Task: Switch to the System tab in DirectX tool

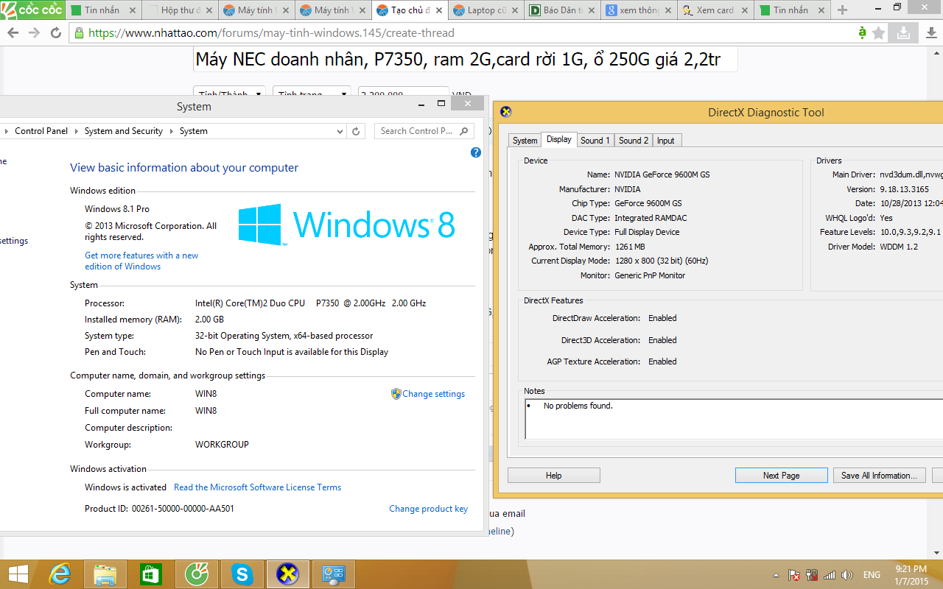Action: 525,141
